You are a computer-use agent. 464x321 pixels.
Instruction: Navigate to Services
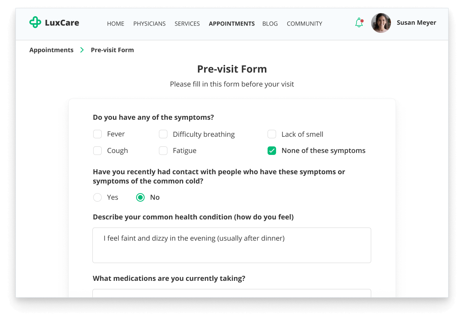pyautogui.click(x=187, y=24)
